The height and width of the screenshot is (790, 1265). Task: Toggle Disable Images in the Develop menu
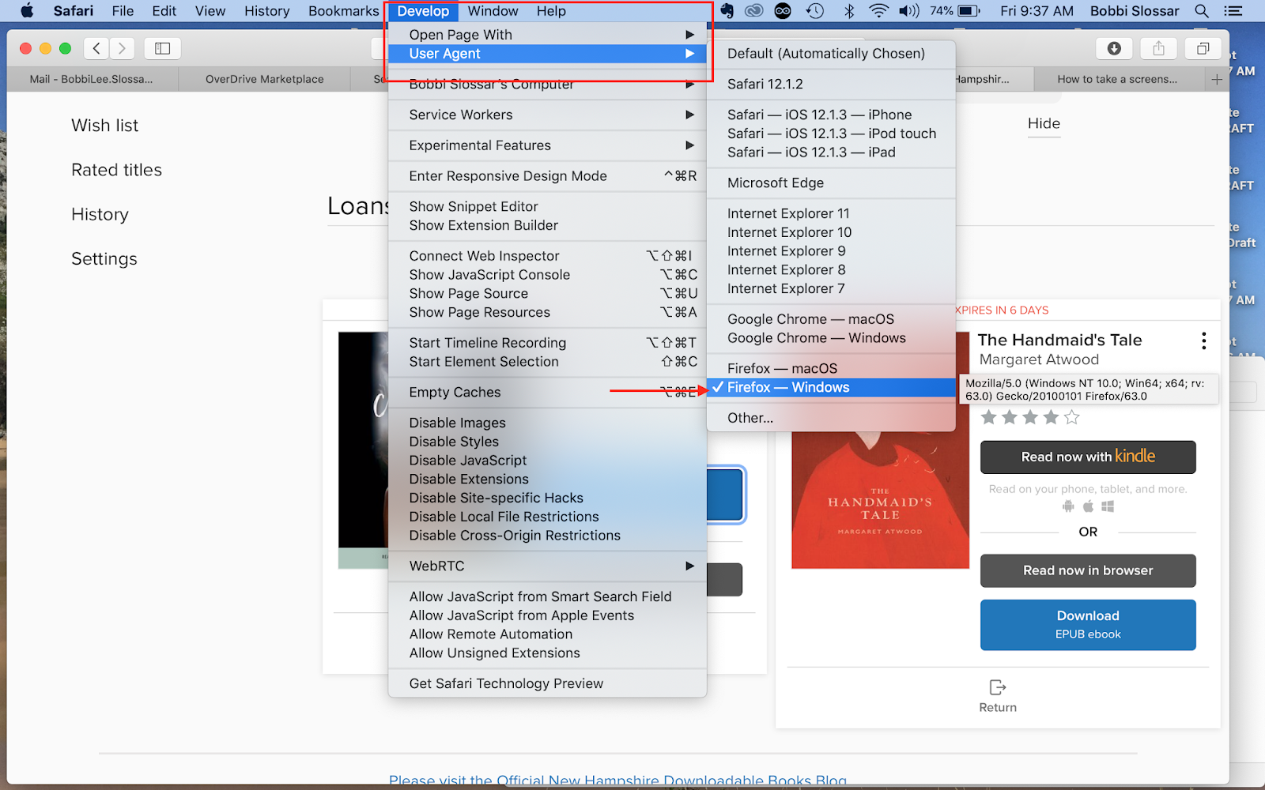pos(547,423)
